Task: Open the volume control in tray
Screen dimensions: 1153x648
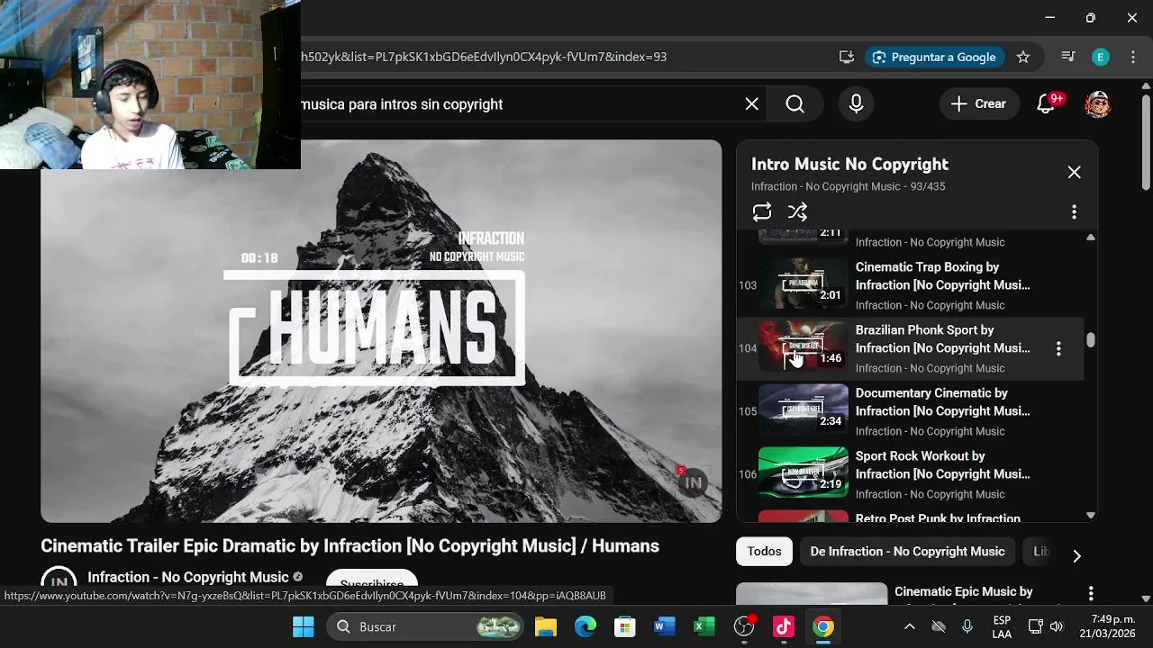Action: click(1057, 626)
